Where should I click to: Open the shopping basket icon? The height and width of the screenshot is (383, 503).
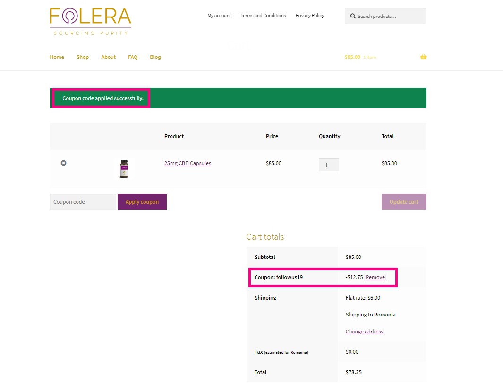coord(423,57)
